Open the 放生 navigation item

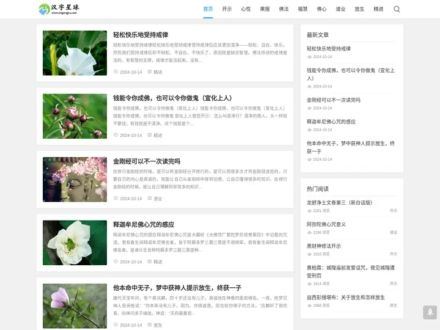point(359,9)
